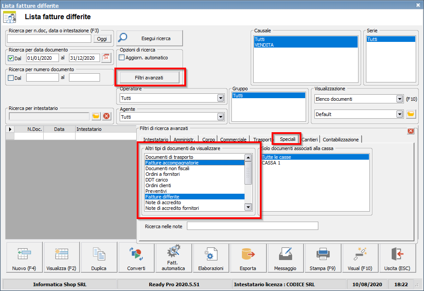Click the Stampa (F9) printer icon

click(x=323, y=257)
